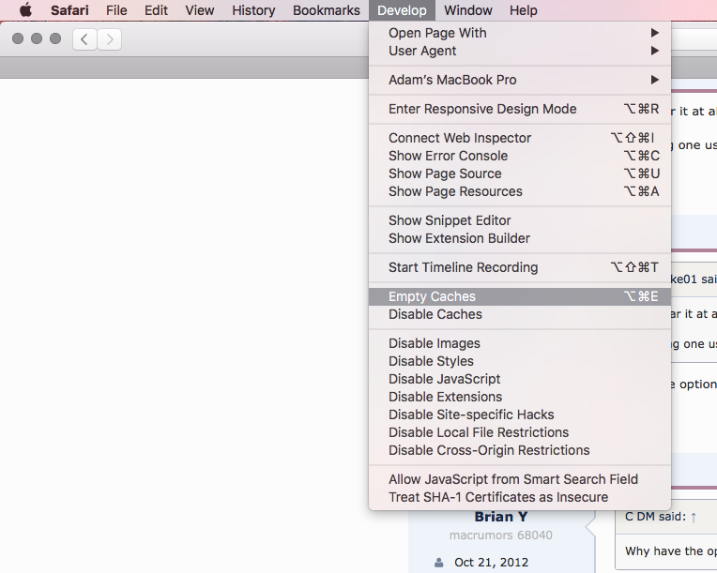
Task: Click the minimize window dot
Action: pos(37,38)
